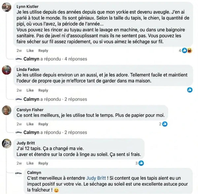The width and height of the screenshot is (198, 194).
Task: Like Carolyn Fisher's comment
Action: [x=30, y=124]
